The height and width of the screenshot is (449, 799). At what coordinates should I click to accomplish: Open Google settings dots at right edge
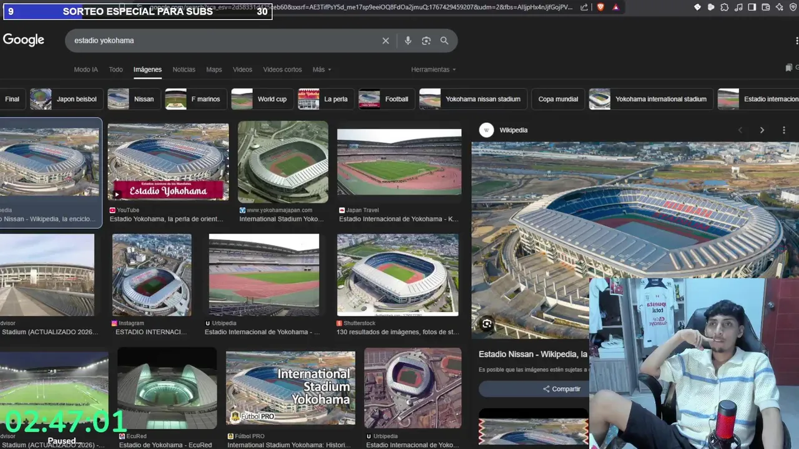pos(797,41)
